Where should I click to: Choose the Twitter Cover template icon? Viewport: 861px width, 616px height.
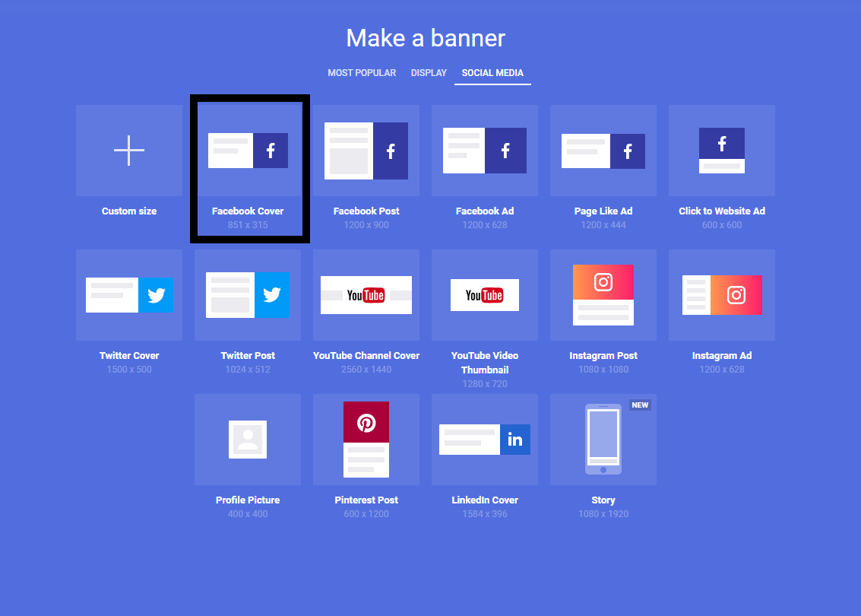coord(129,295)
